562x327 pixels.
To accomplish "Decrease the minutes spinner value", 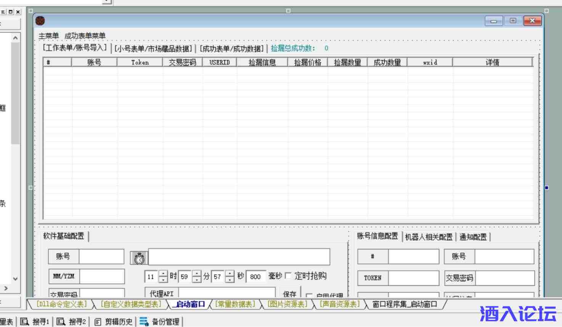I will point(196,280).
